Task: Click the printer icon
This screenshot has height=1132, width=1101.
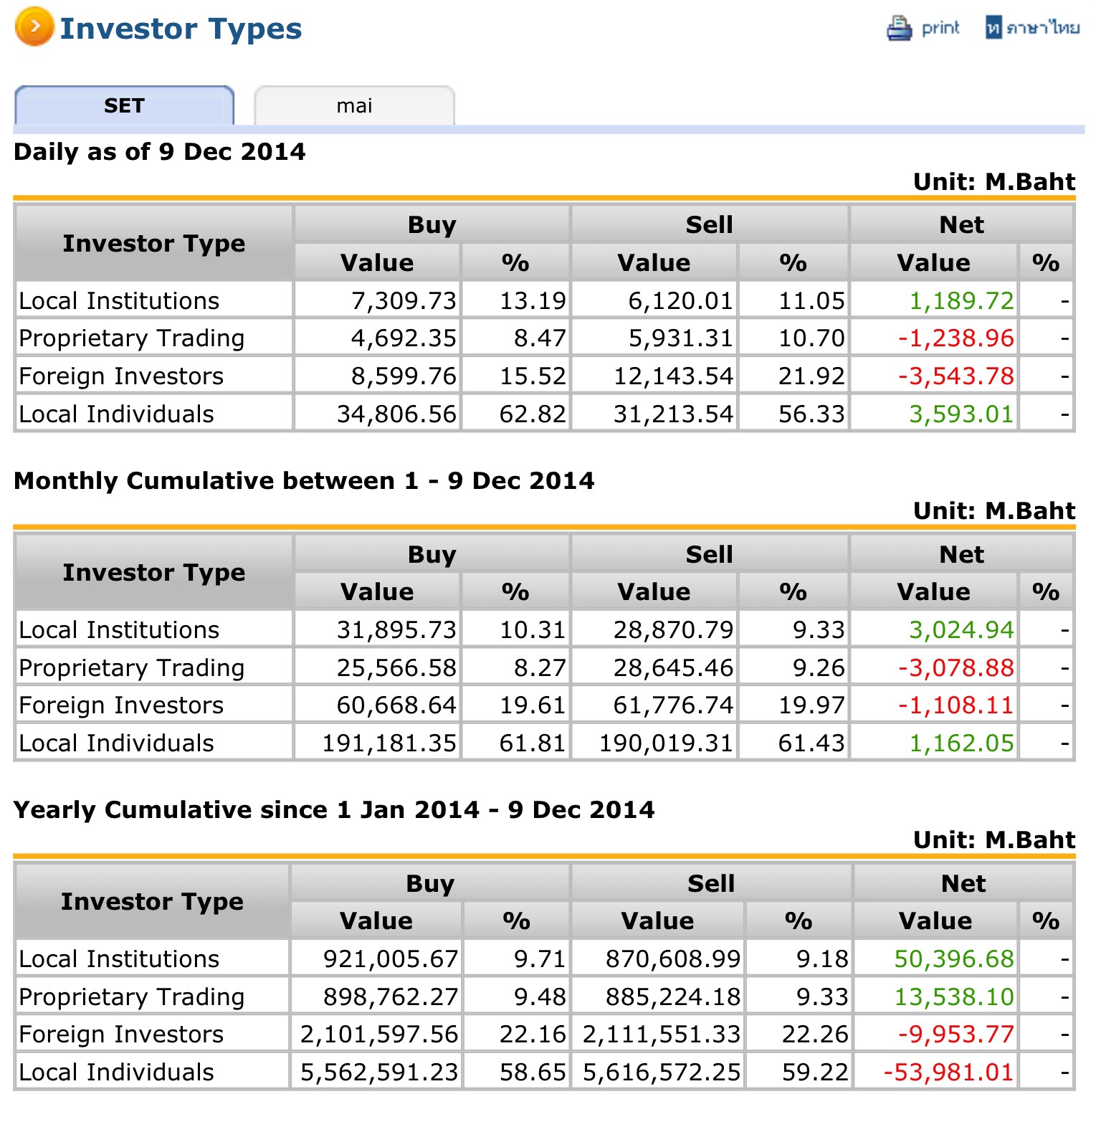Action: point(899,28)
